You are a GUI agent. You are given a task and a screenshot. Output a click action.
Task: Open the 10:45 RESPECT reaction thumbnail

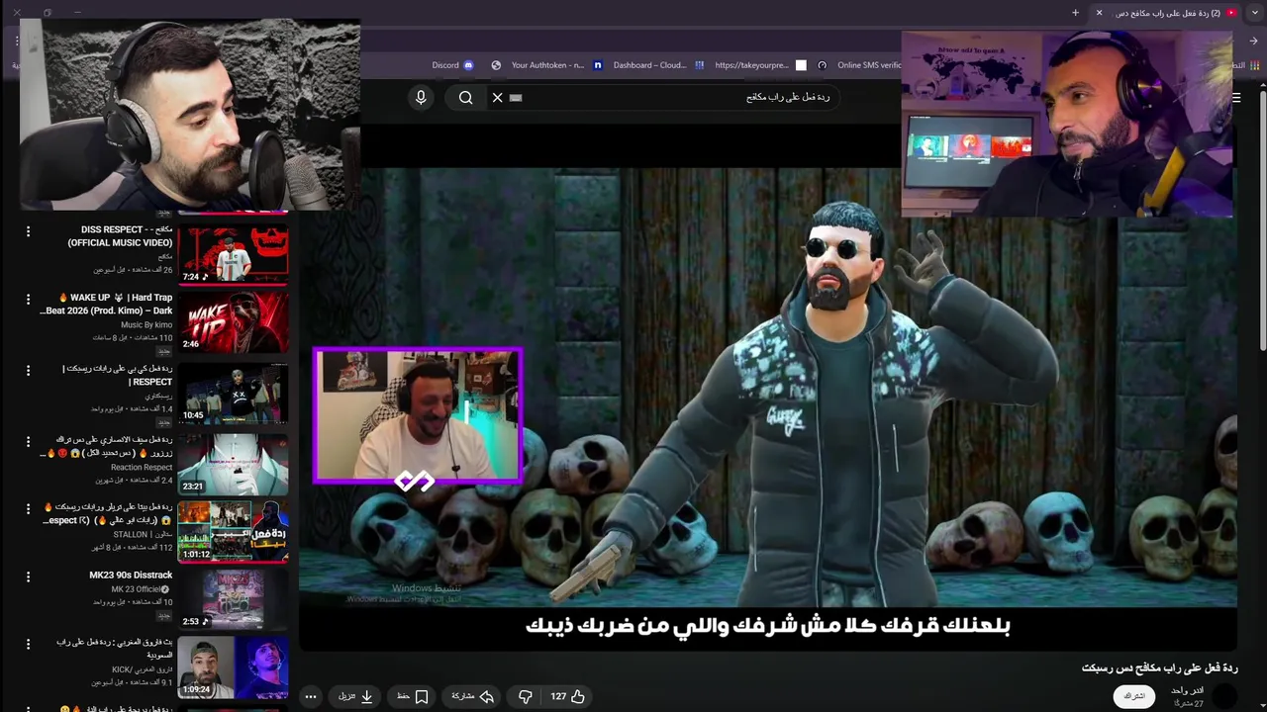[233, 393]
